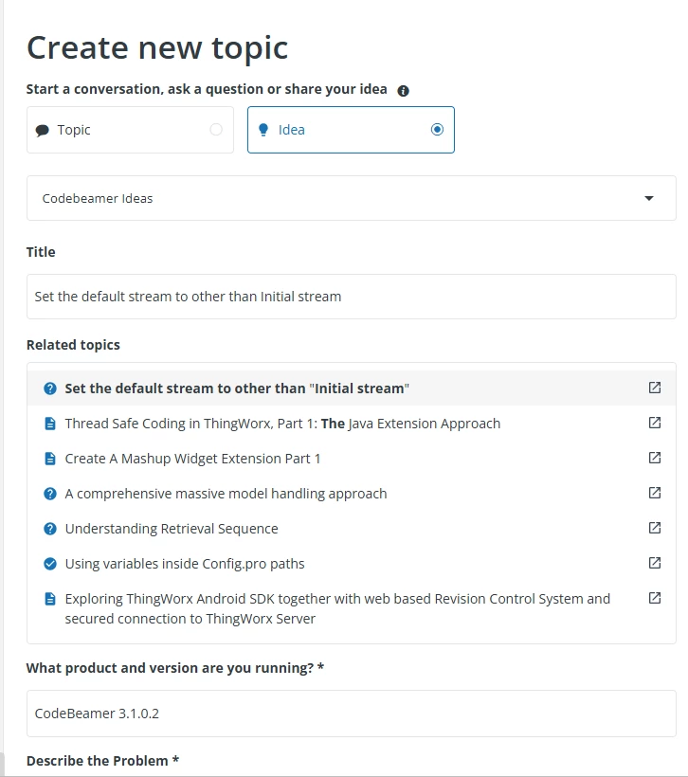Open external link icon for comprehensive massive model
Screen dimensions: 688x777
click(654, 493)
